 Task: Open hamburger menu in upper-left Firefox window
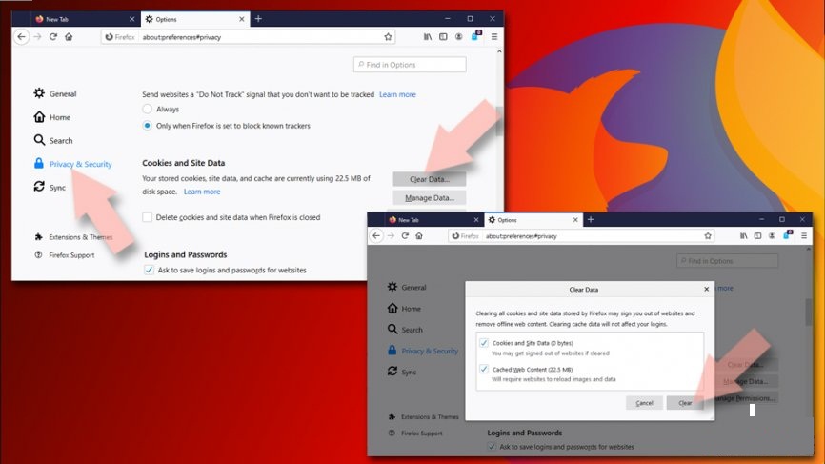[x=494, y=36]
